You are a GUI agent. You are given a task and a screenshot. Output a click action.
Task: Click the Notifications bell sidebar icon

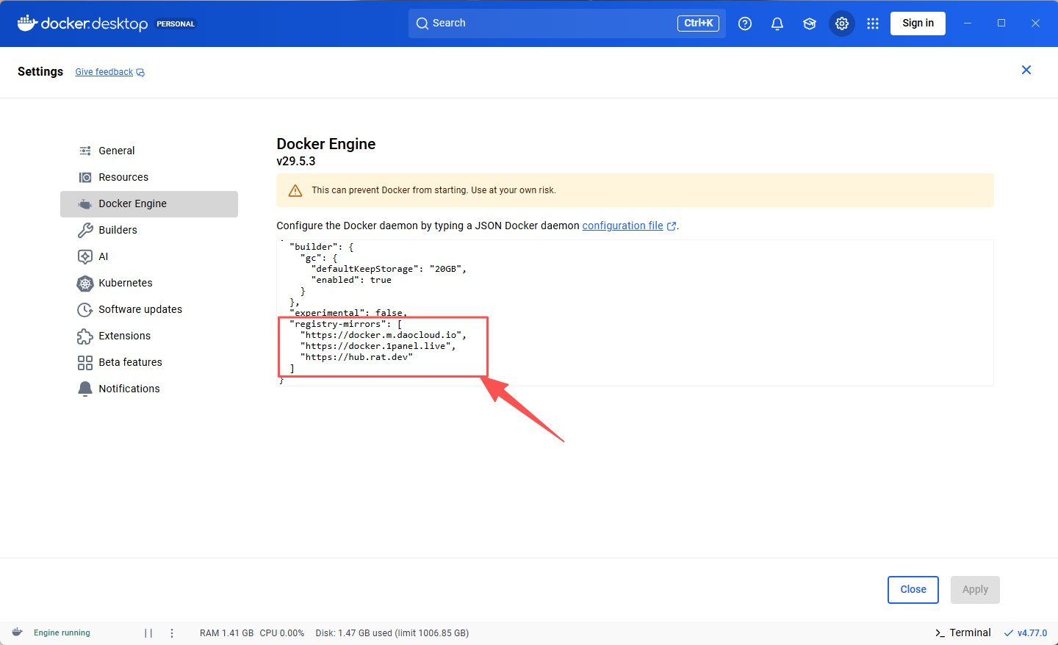coord(85,389)
